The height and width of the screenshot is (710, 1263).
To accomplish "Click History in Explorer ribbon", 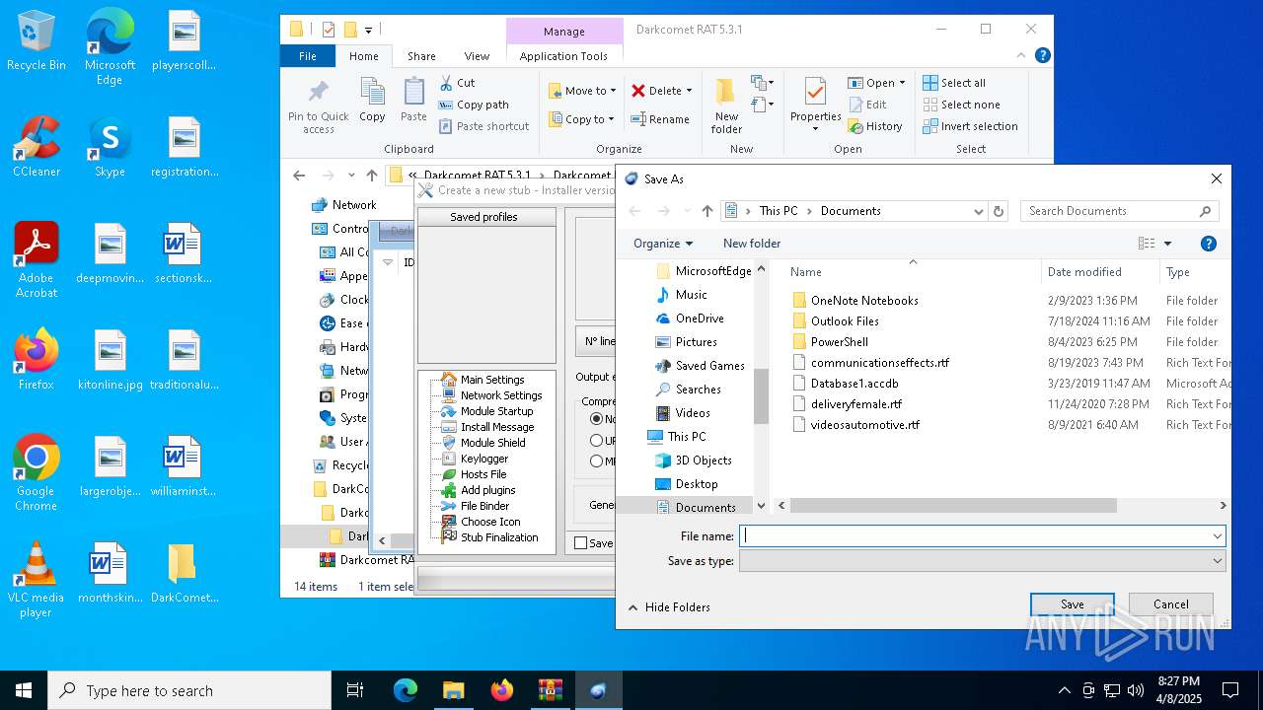I will point(874,126).
